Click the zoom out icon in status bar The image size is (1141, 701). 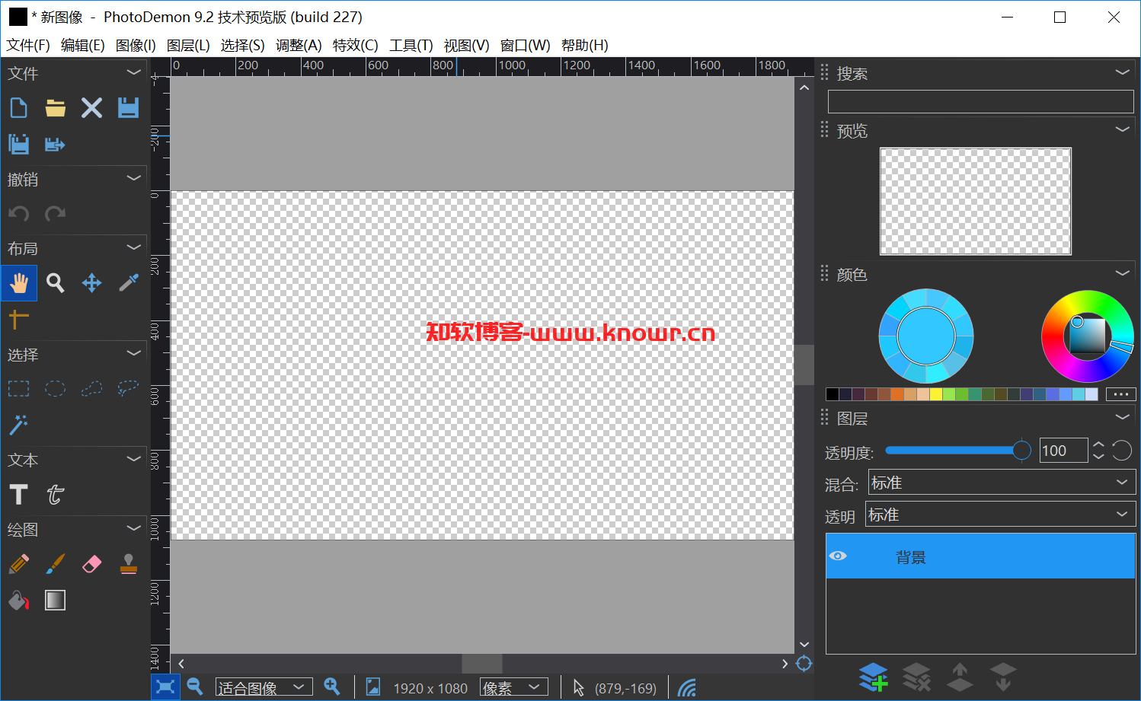point(195,687)
